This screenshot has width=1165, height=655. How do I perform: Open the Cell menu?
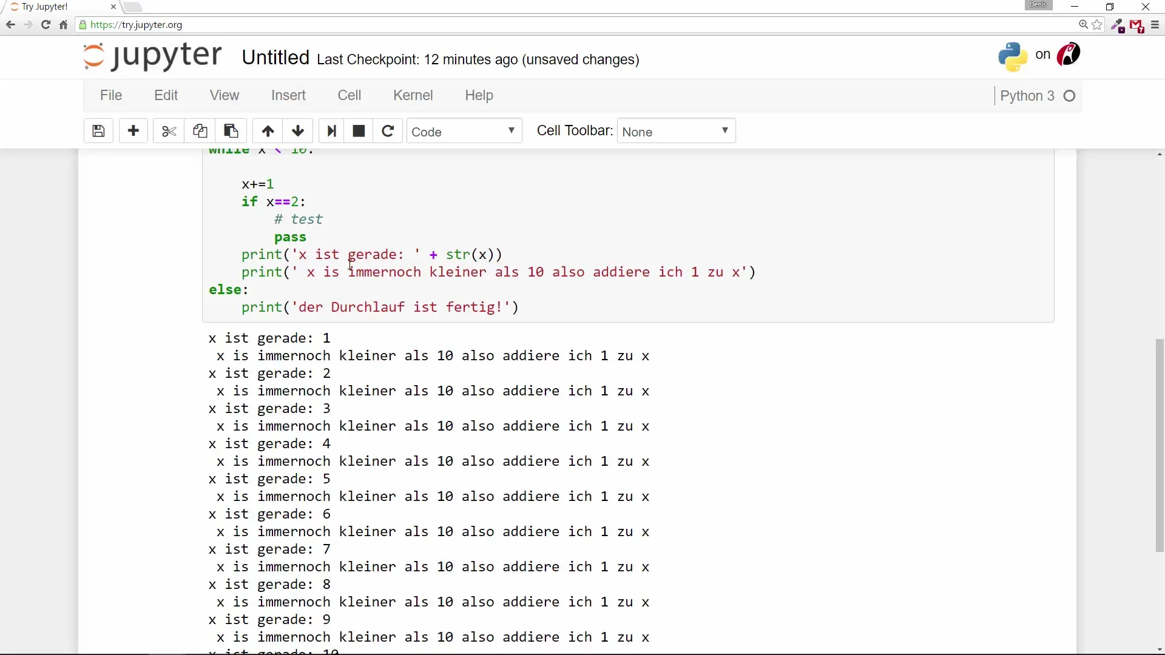[349, 96]
